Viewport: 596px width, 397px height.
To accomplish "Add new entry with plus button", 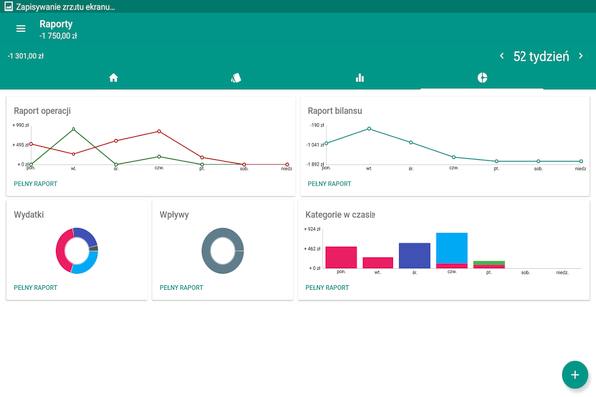I will point(575,375).
